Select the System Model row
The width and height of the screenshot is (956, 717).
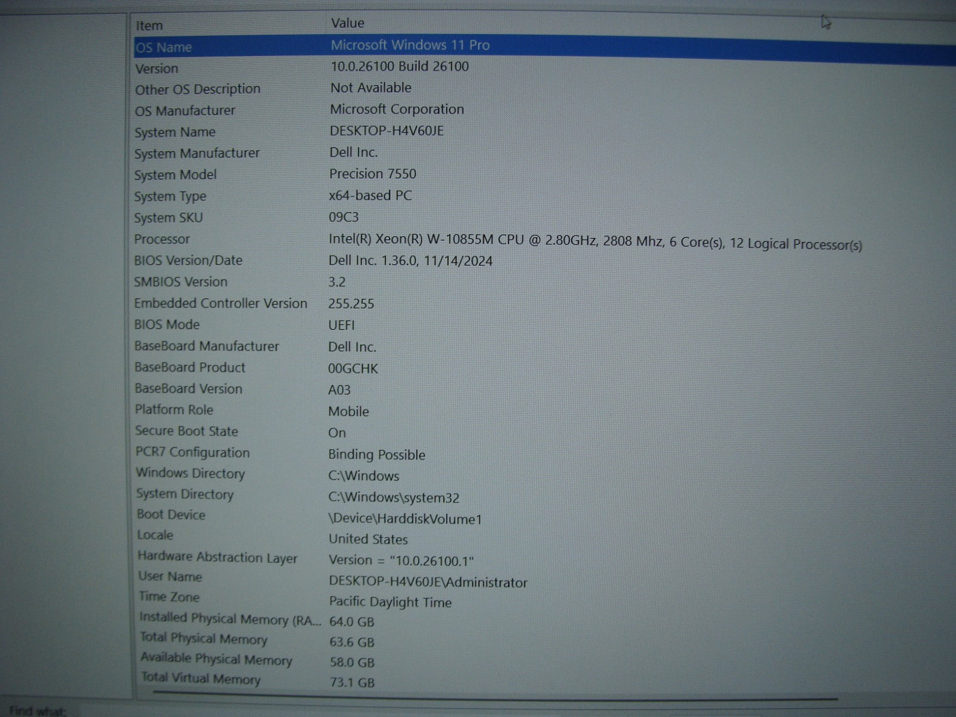(x=175, y=175)
